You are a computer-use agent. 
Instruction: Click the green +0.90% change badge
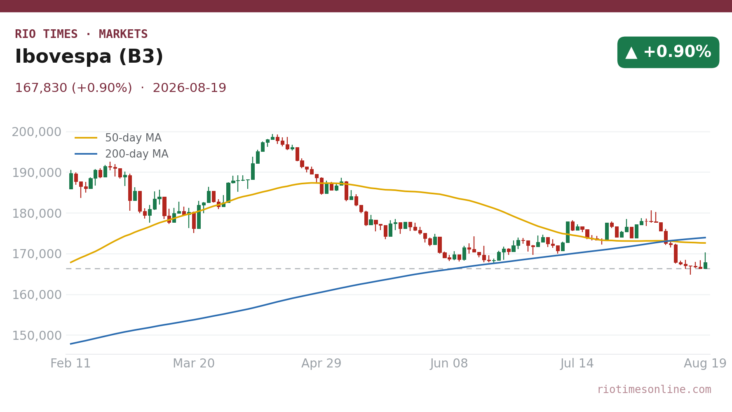(x=668, y=52)
